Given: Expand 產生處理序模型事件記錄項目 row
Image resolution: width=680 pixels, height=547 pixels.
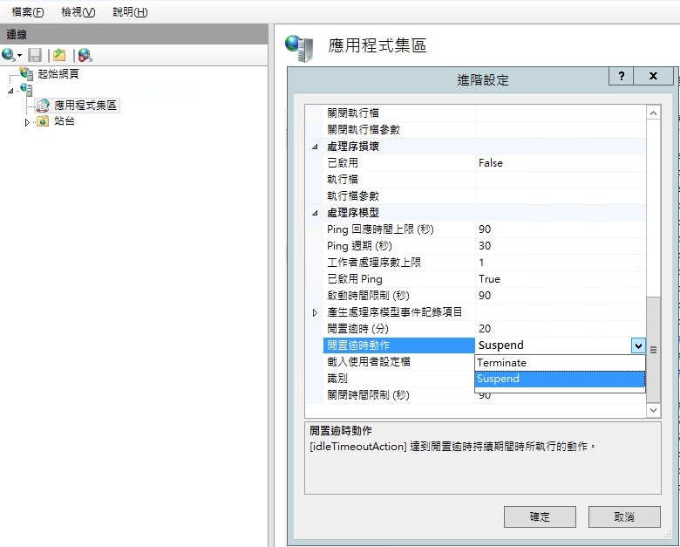Looking at the screenshot, I should click(x=315, y=312).
